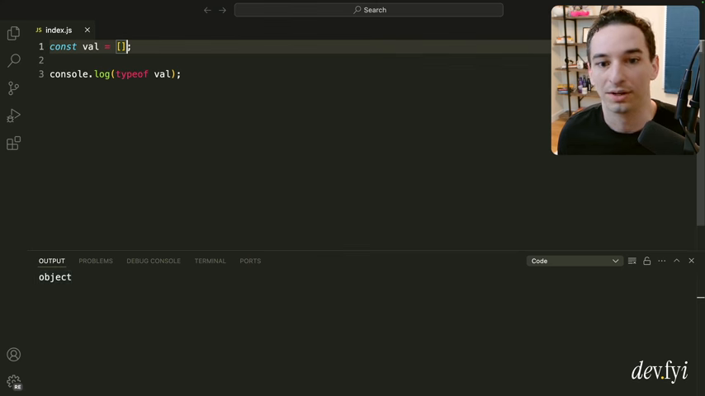Click the 'const' keyword on line 1
This screenshot has height=396, width=705.
(x=63, y=47)
